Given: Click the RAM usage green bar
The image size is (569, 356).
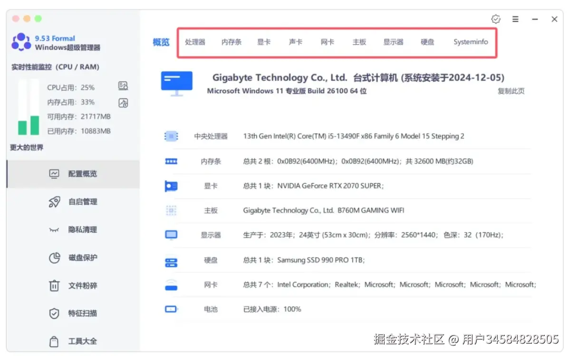Looking at the screenshot, I should tap(35, 125).
